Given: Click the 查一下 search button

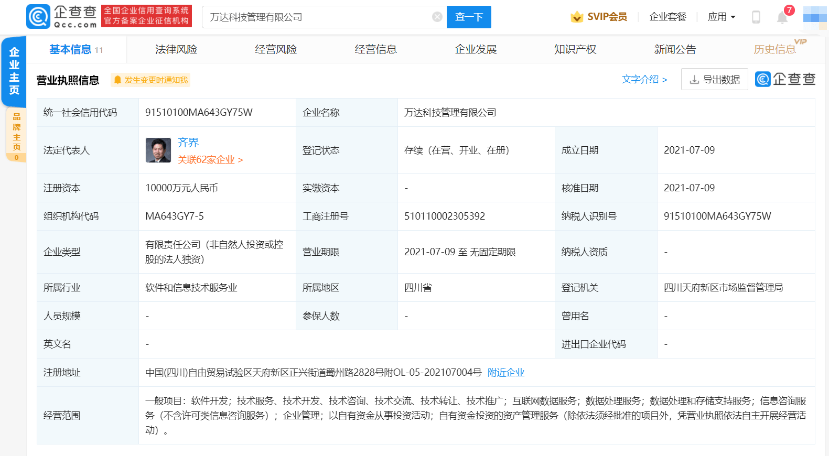Looking at the screenshot, I should pos(469,17).
